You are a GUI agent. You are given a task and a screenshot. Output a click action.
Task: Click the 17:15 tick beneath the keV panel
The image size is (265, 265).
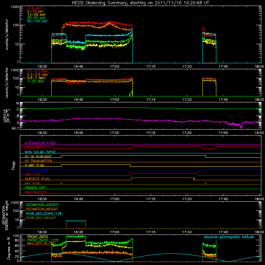click(151, 67)
